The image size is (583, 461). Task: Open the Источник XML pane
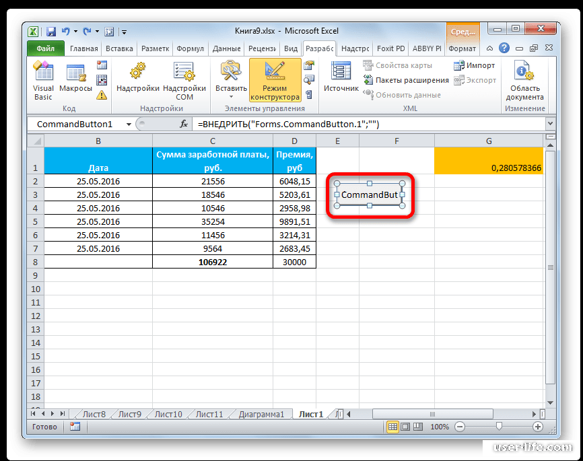[340, 74]
